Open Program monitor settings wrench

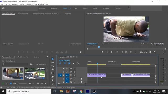(151, 44)
